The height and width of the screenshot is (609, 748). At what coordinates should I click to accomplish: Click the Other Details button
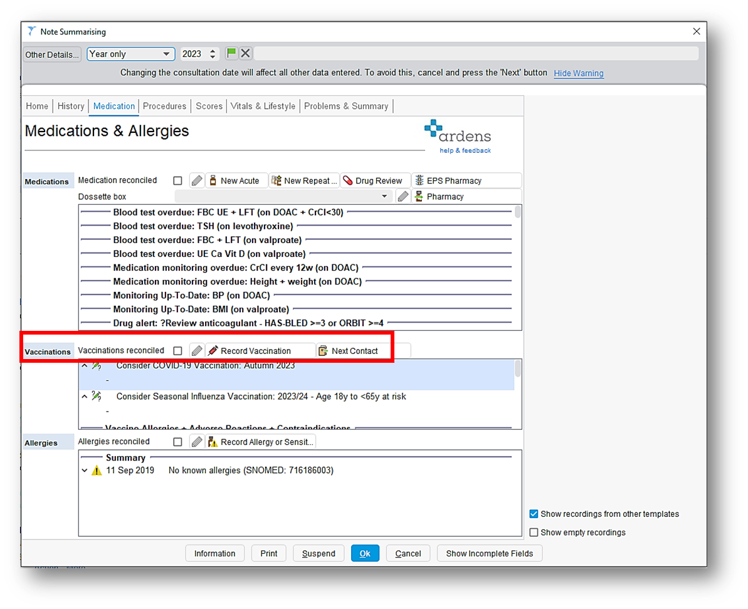[x=51, y=55]
